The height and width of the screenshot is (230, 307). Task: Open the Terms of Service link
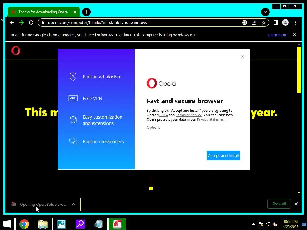pyautogui.click(x=189, y=115)
